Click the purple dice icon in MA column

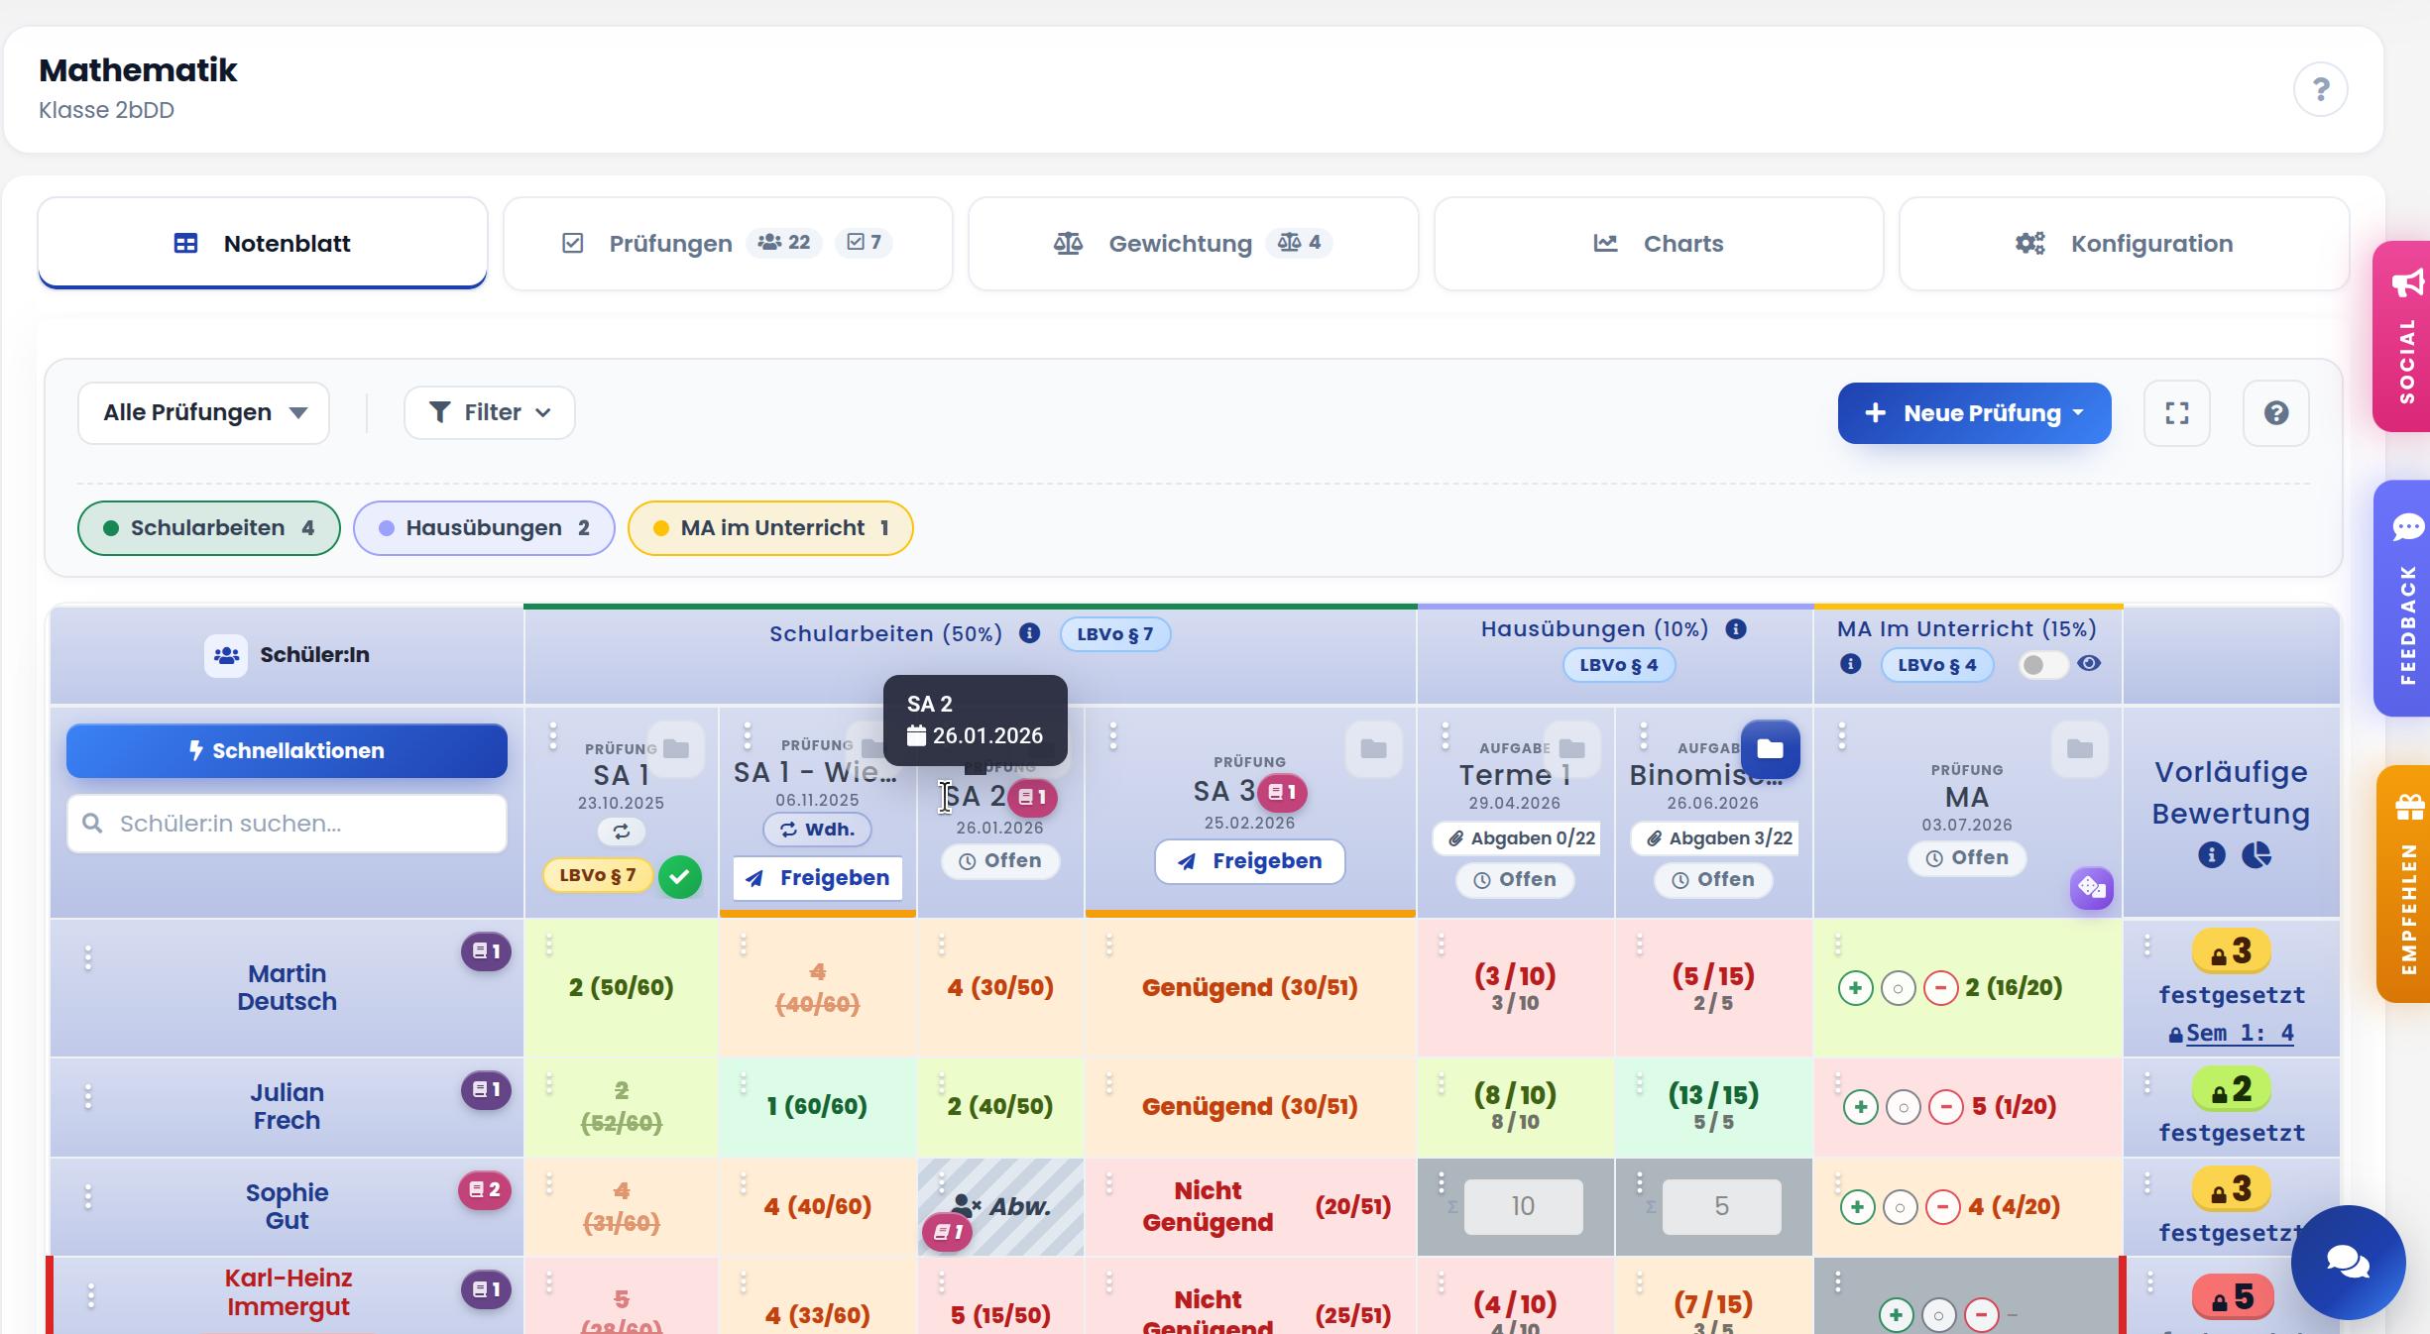[2092, 887]
